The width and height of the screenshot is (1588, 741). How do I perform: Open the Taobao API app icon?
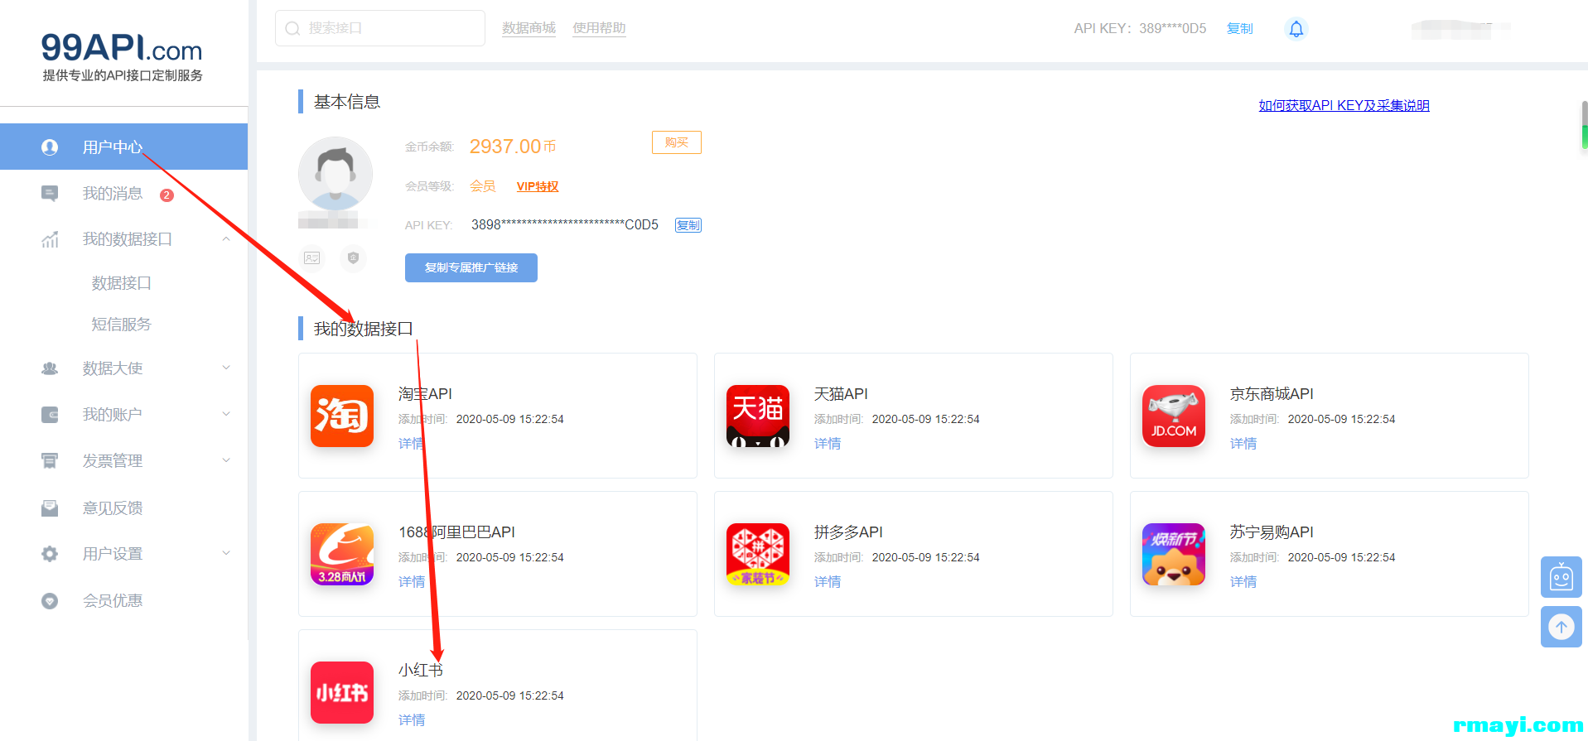pyautogui.click(x=342, y=416)
